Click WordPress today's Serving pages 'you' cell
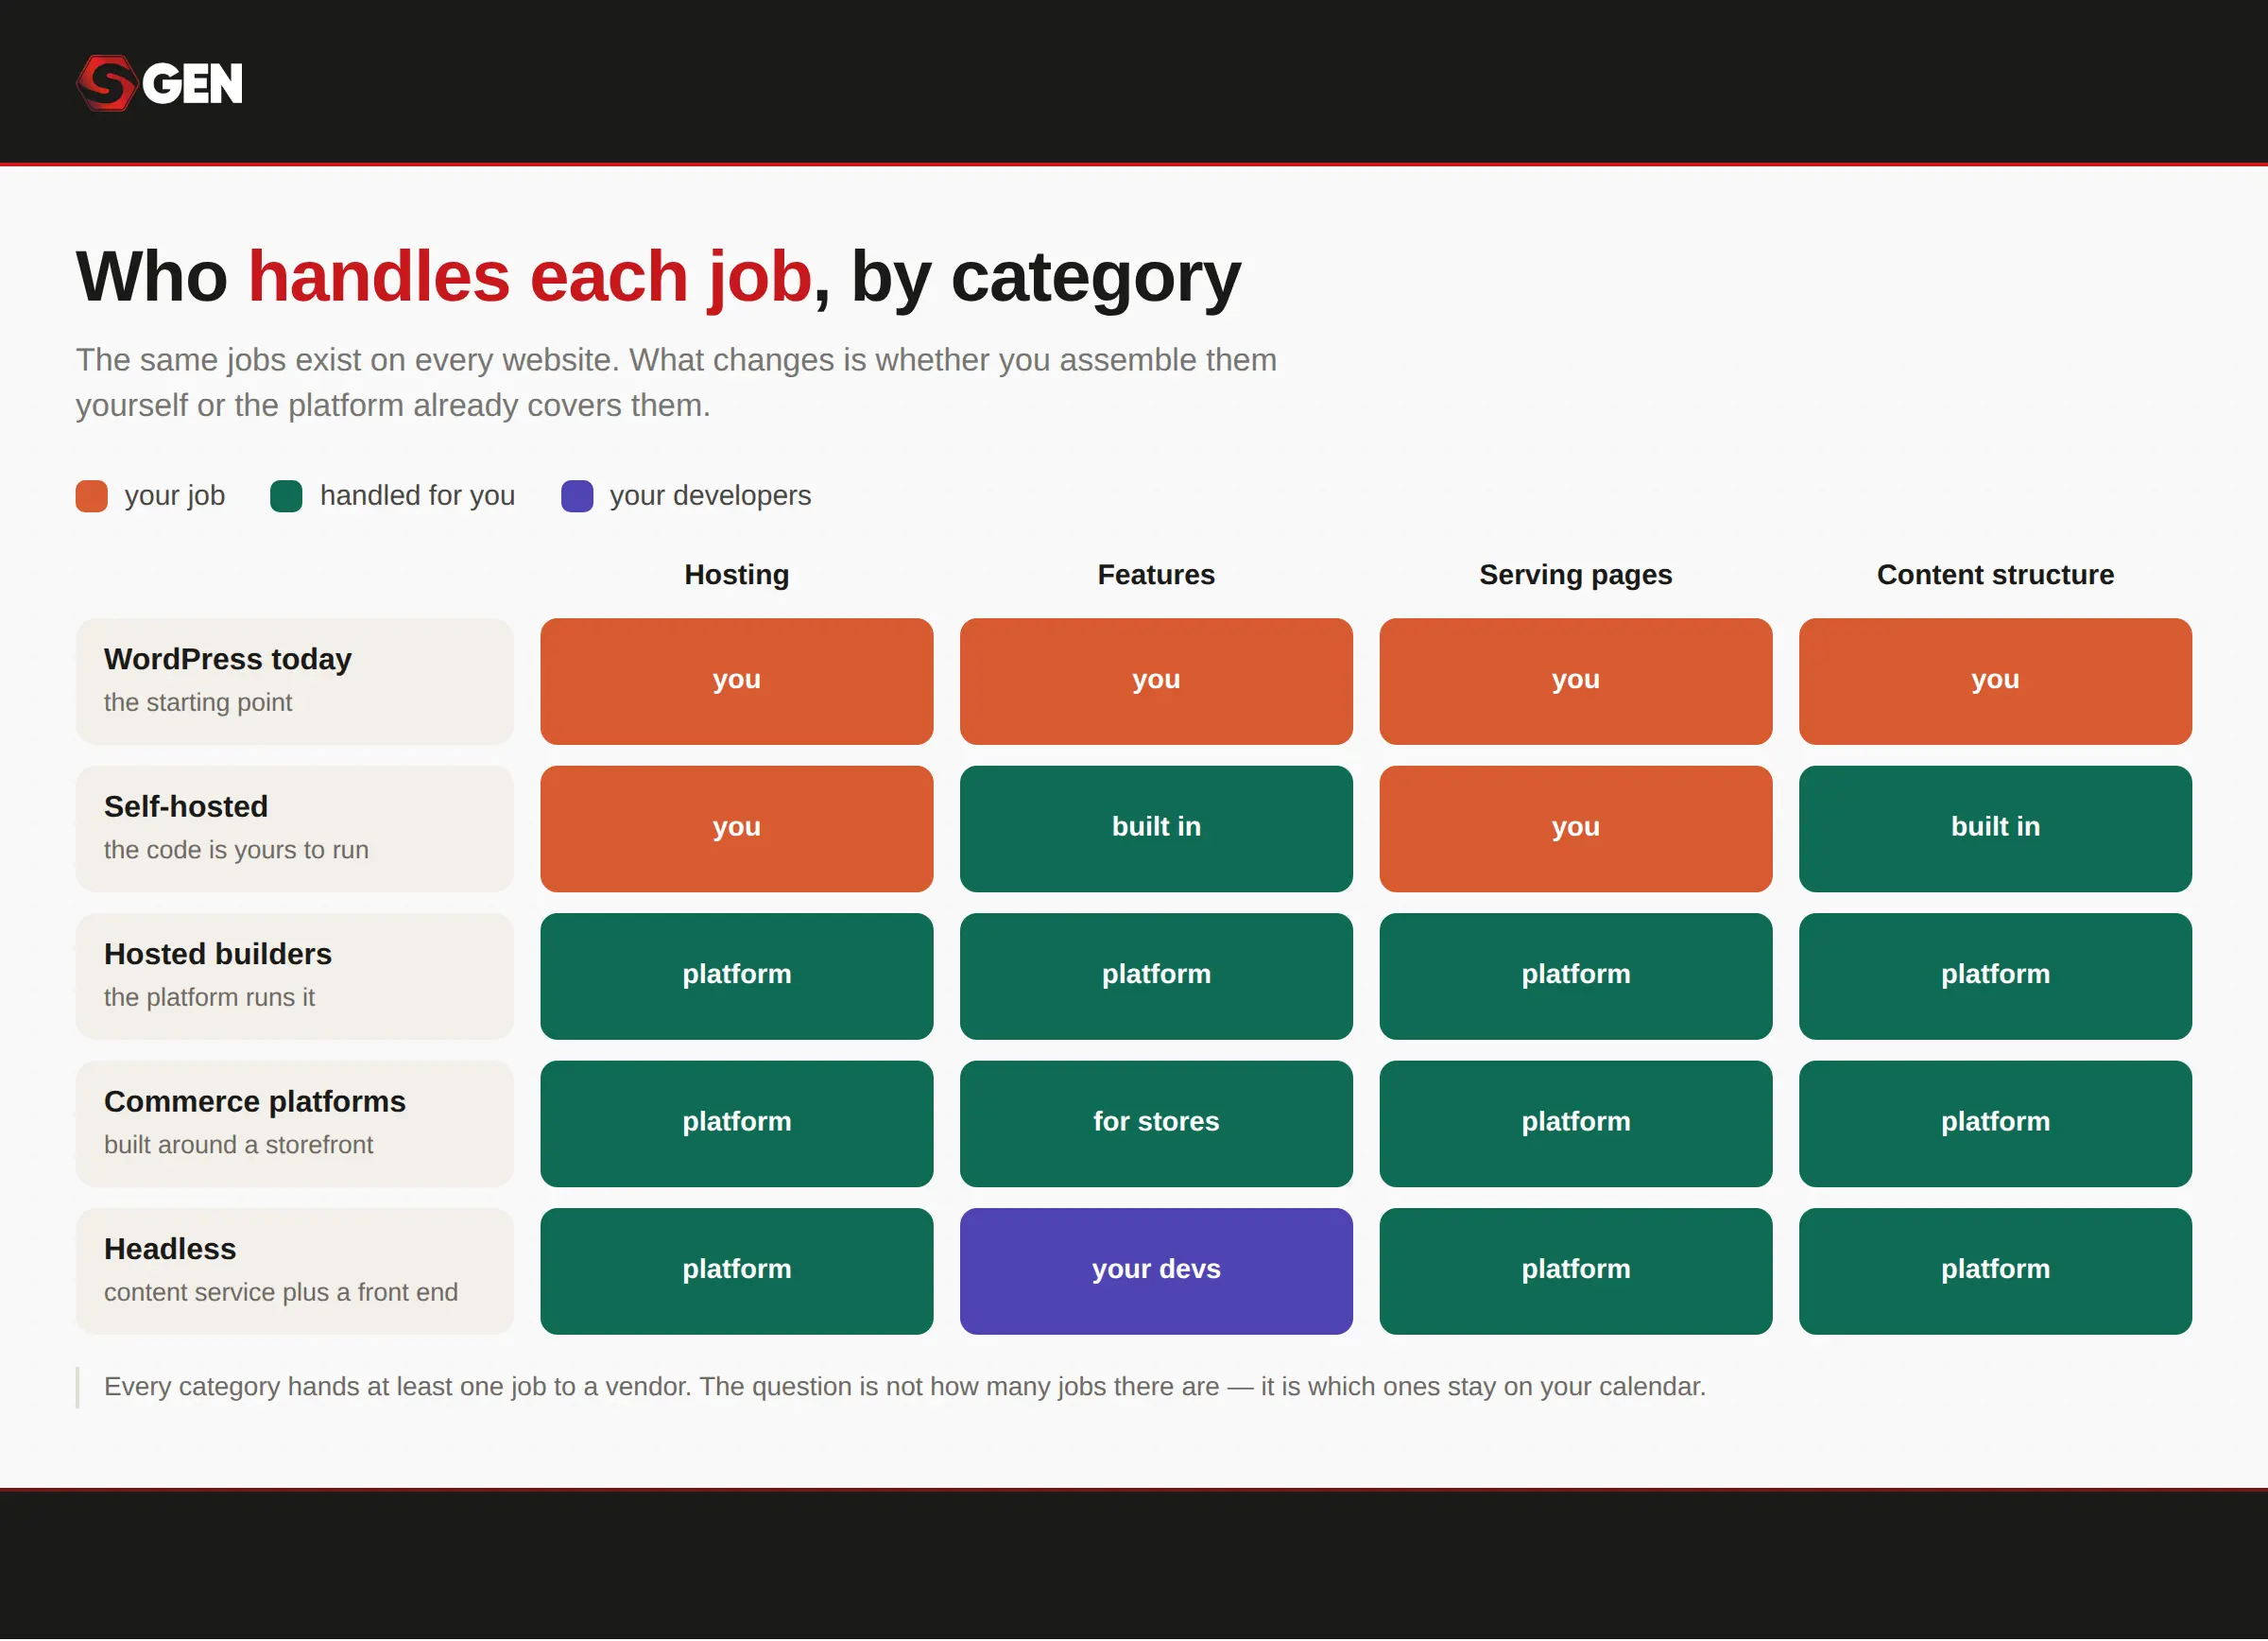This screenshot has height=1641, width=2268. point(1576,681)
